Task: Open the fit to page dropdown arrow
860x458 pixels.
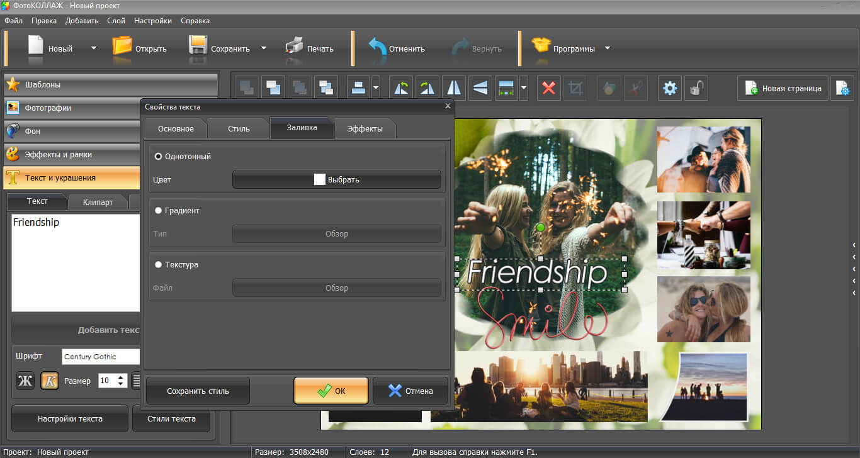Action: pos(524,88)
